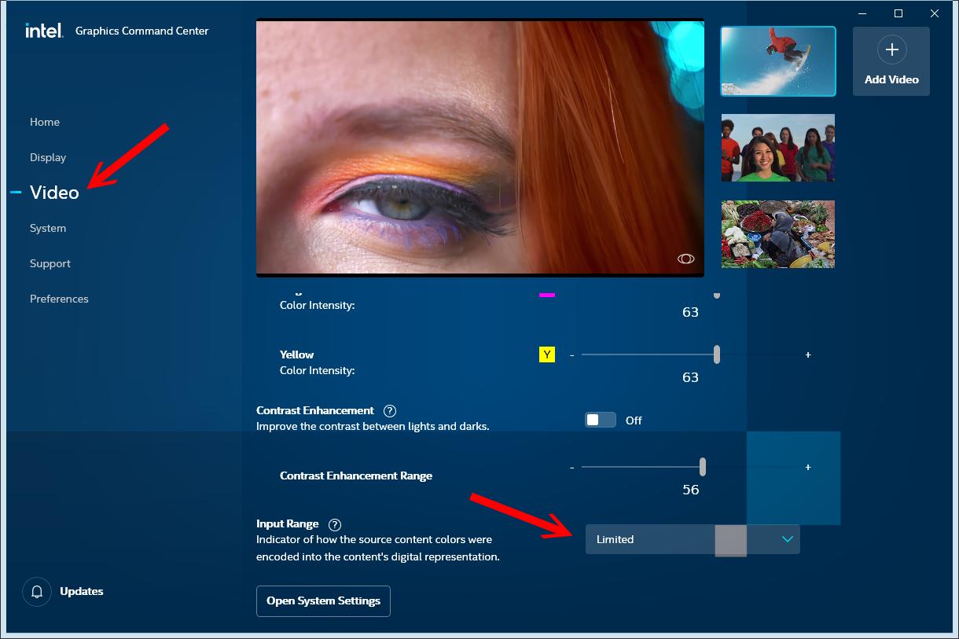Open the Updates bell icon
The image size is (959, 639).
pyautogui.click(x=37, y=592)
